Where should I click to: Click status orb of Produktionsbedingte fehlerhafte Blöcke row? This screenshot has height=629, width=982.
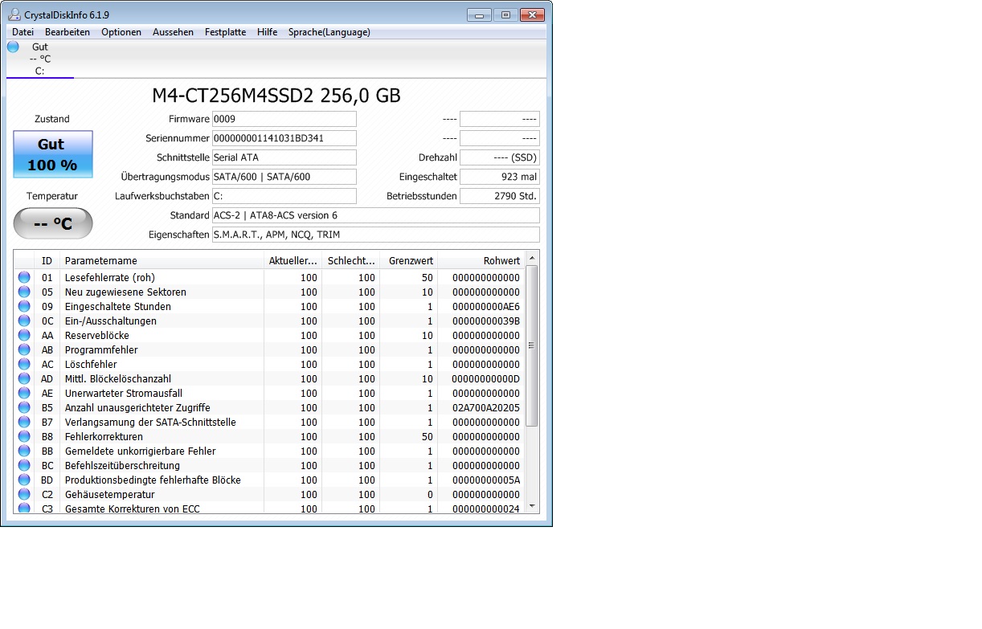[x=24, y=480]
